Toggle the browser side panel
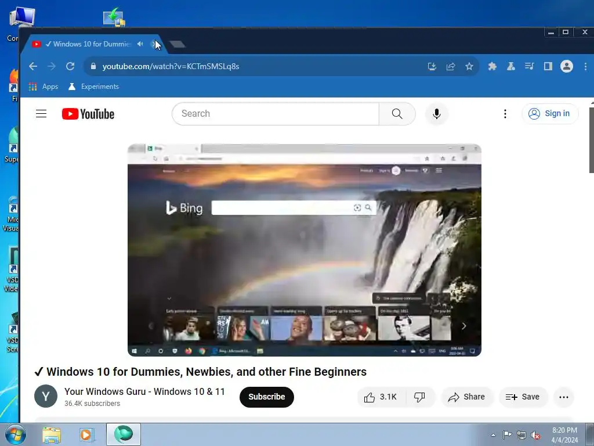The height and width of the screenshot is (446, 594). (x=548, y=66)
